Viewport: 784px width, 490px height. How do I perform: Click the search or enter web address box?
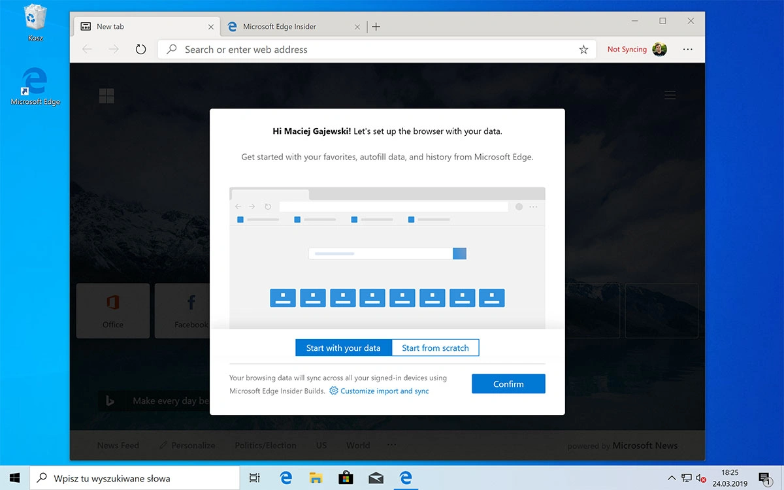click(x=377, y=50)
